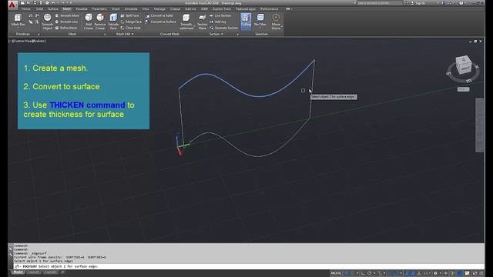Switch to the Output ribbon tab
493x277 pixels.
click(x=175, y=8)
